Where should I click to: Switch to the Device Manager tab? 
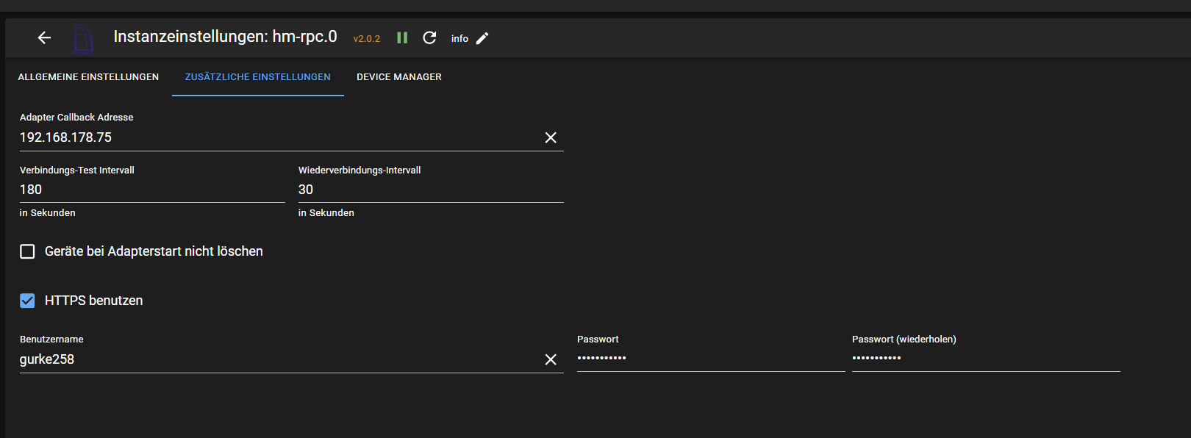[399, 77]
